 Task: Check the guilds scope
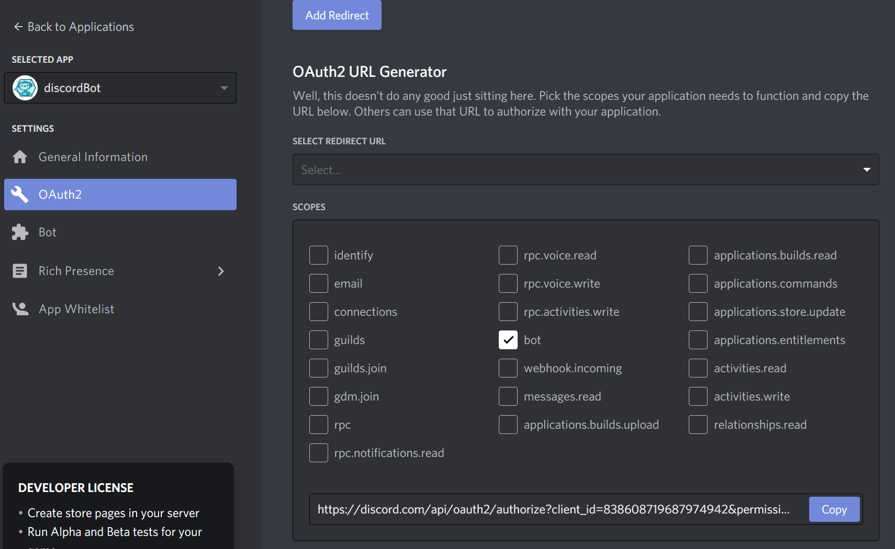pos(319,339)
